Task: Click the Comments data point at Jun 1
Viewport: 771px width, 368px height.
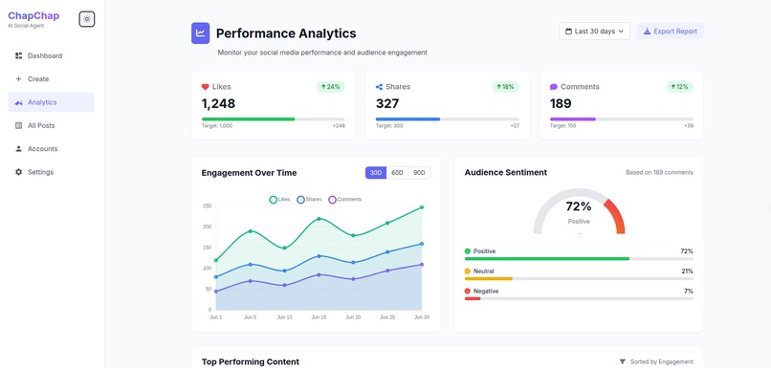Action: pyautogui.click(x=216, y=292)
